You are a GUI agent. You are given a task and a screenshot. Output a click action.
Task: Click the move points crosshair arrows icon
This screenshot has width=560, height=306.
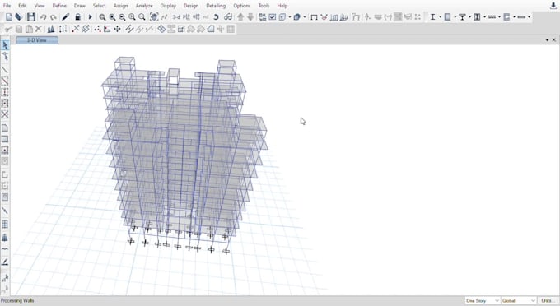(117, 29)
